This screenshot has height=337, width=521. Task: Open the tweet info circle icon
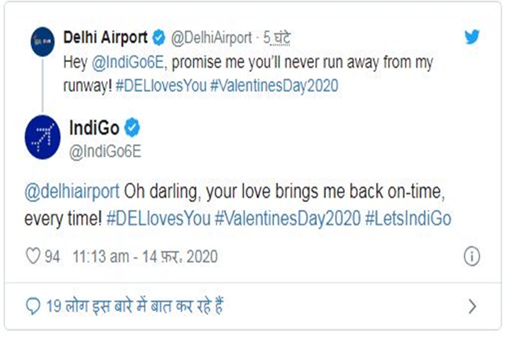click(x=472, y=256)
